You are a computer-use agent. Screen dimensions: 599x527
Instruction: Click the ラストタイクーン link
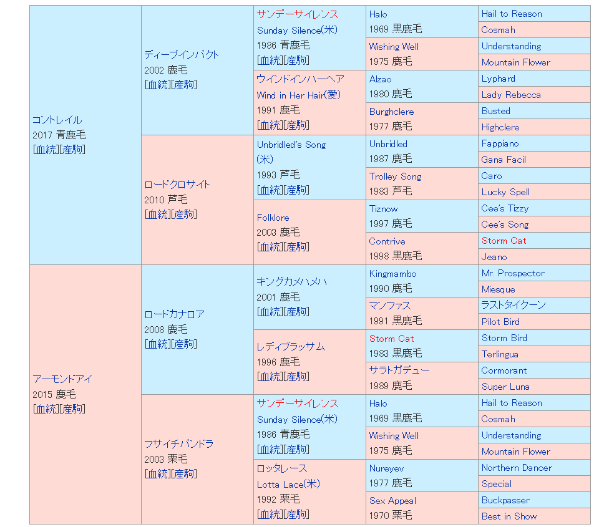tap(514, 305)
